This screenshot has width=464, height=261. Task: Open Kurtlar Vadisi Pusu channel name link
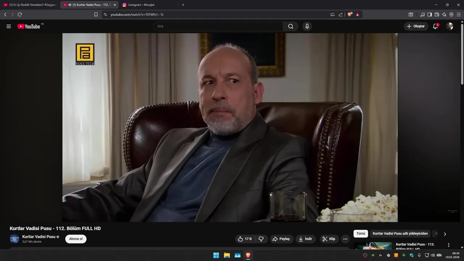click(x=39, y=237)
